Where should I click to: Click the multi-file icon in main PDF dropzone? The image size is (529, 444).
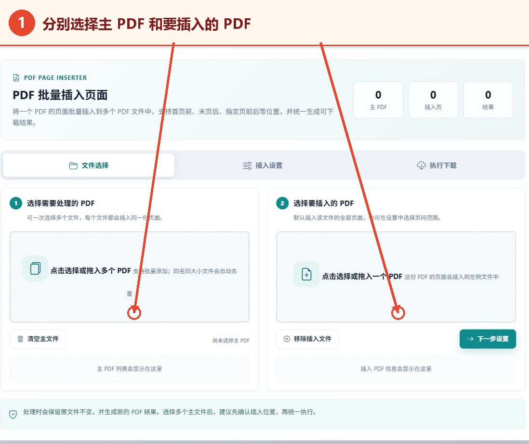pyautogui.click(x=36, y=268)
